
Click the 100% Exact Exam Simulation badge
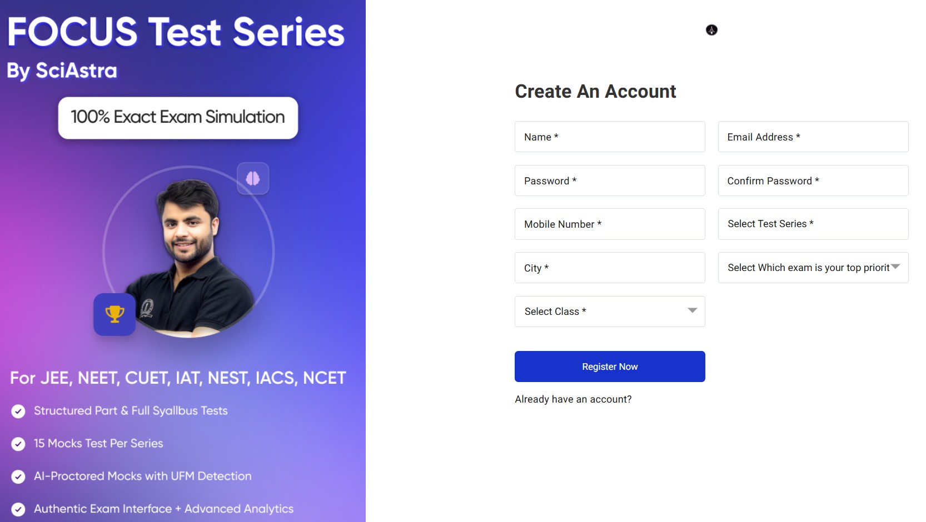[x=177, y=117]
